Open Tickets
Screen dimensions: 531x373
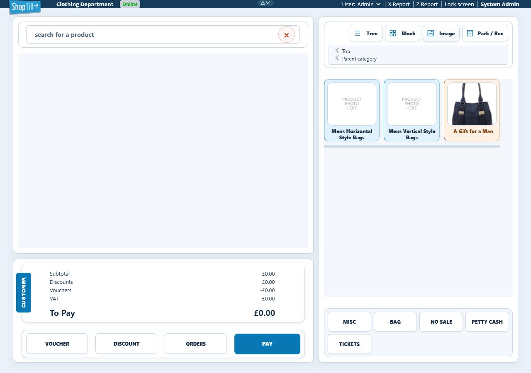[349, 344]
